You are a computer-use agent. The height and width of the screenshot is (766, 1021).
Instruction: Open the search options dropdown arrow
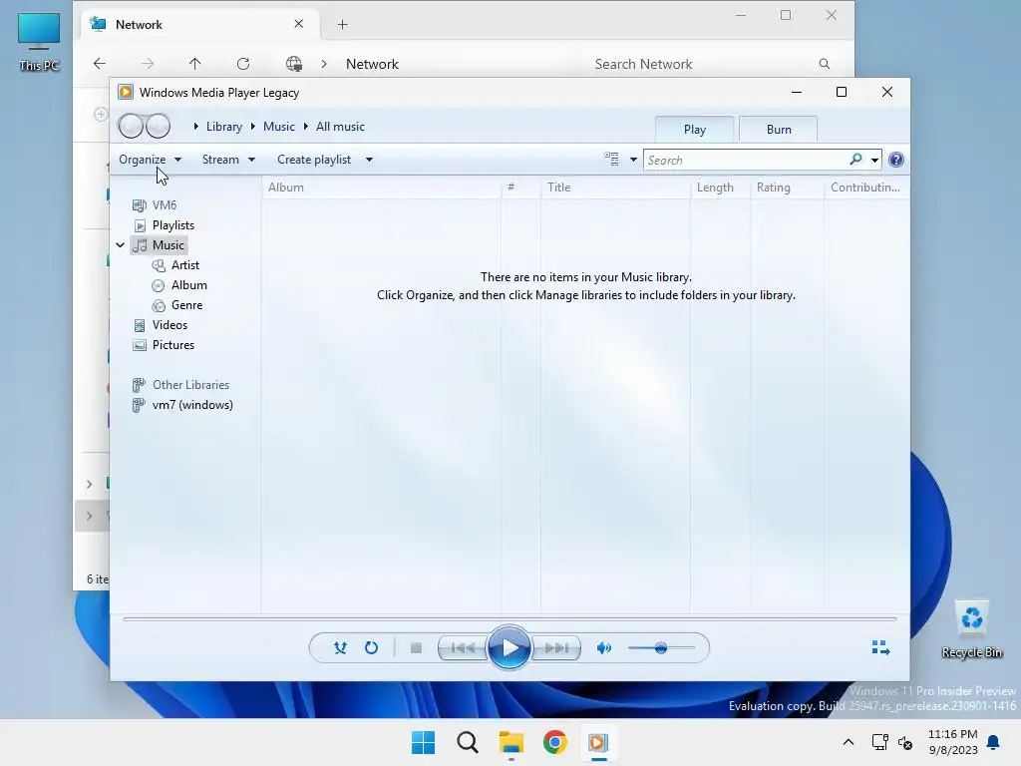874,160
